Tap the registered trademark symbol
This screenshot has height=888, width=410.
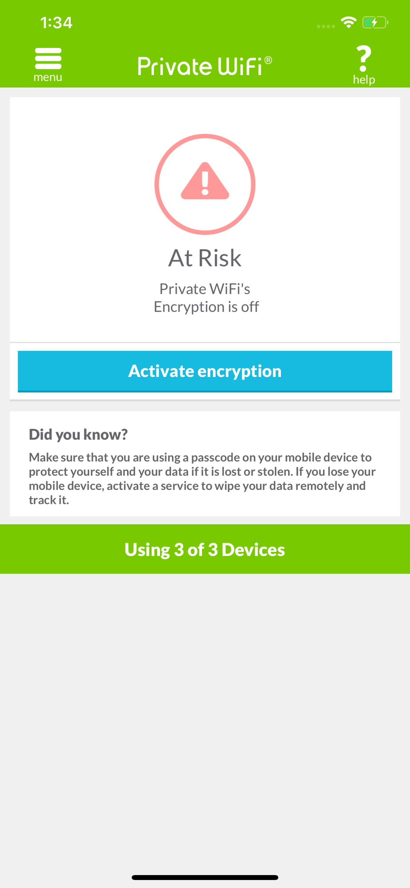point(268,60)
